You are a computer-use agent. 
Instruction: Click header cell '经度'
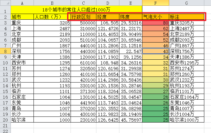point(108,17)
